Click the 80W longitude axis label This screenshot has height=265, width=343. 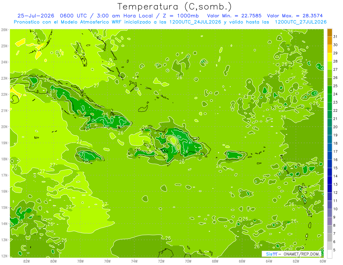pos(53,261)
